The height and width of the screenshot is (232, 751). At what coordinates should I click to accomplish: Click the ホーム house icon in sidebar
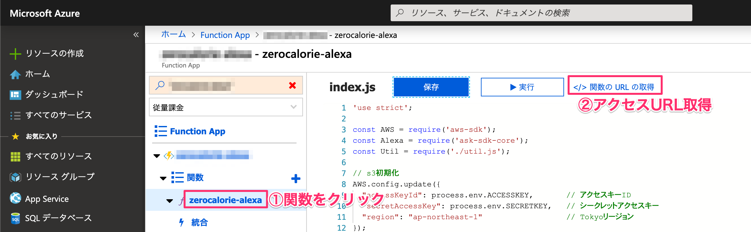pyautogui.click(x=15, y=74)
